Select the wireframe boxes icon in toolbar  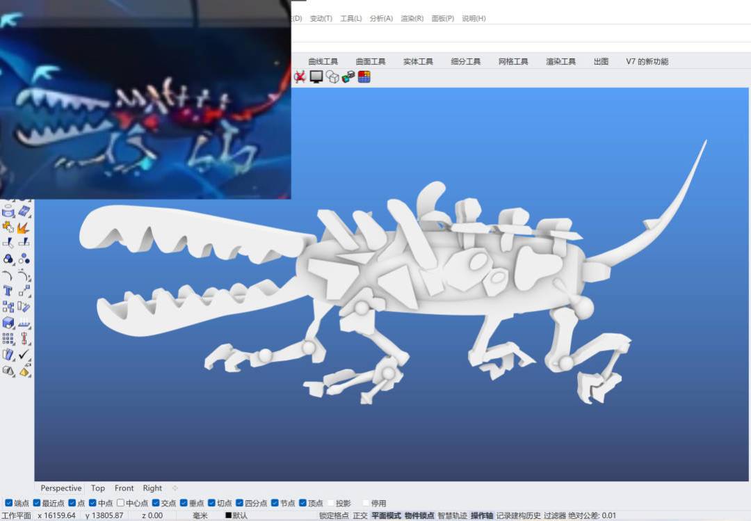click(x=332, y=77)
